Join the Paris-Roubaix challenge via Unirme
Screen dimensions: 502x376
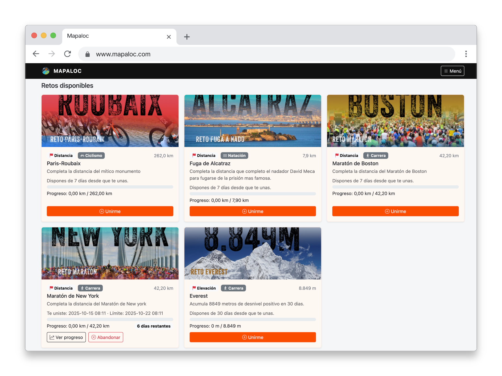coord(110,211)
